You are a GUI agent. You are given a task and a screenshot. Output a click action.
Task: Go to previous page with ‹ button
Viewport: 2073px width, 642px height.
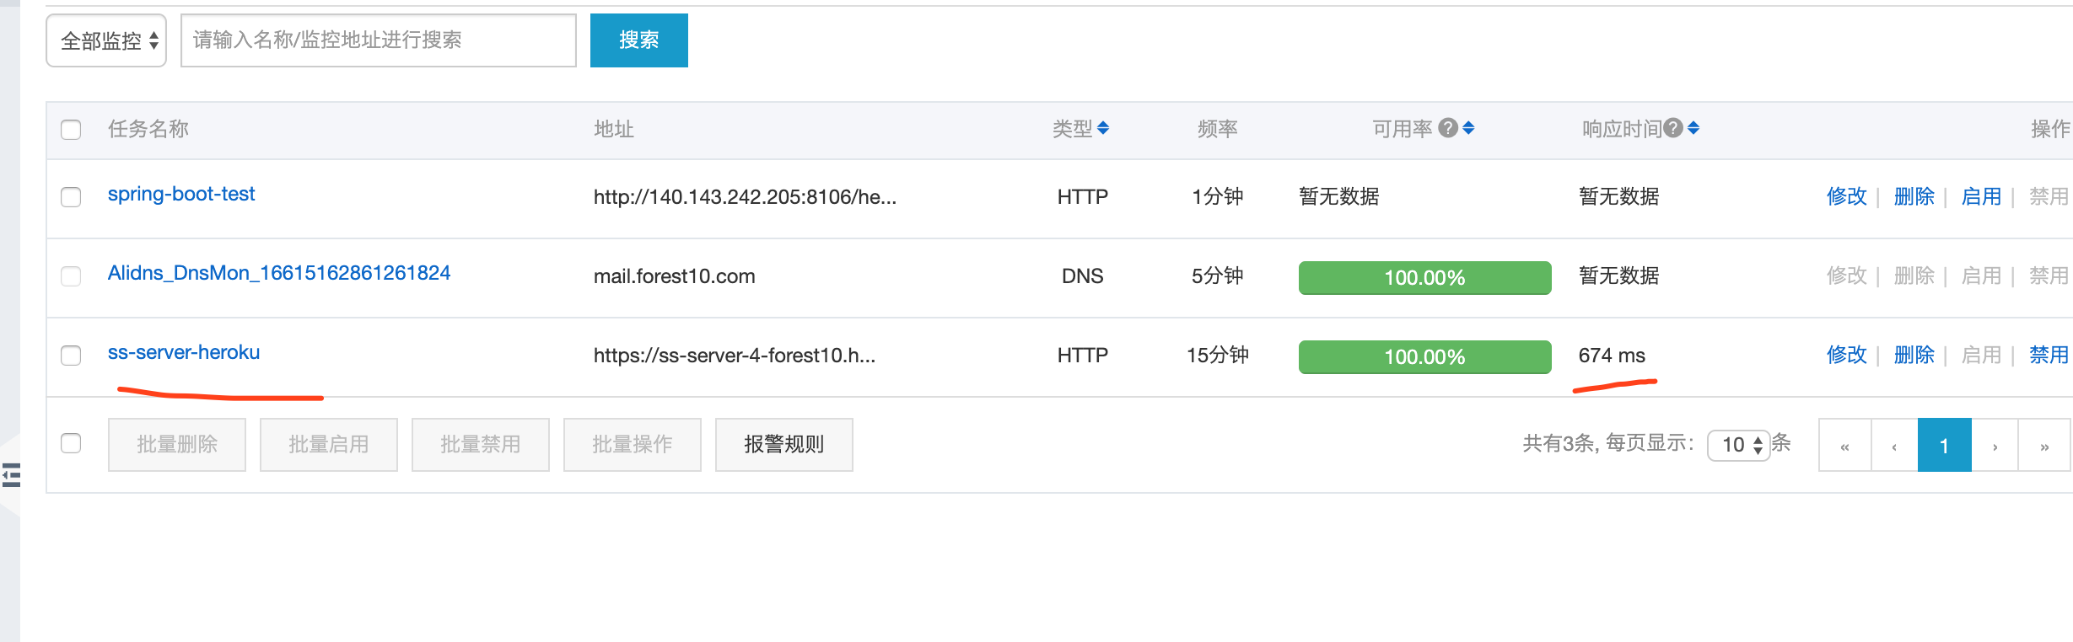[x=1894, y=445]
